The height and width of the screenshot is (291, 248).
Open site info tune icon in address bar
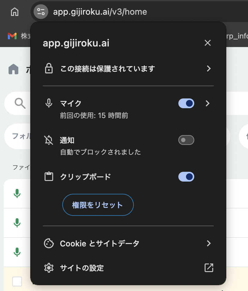(41, 12)
